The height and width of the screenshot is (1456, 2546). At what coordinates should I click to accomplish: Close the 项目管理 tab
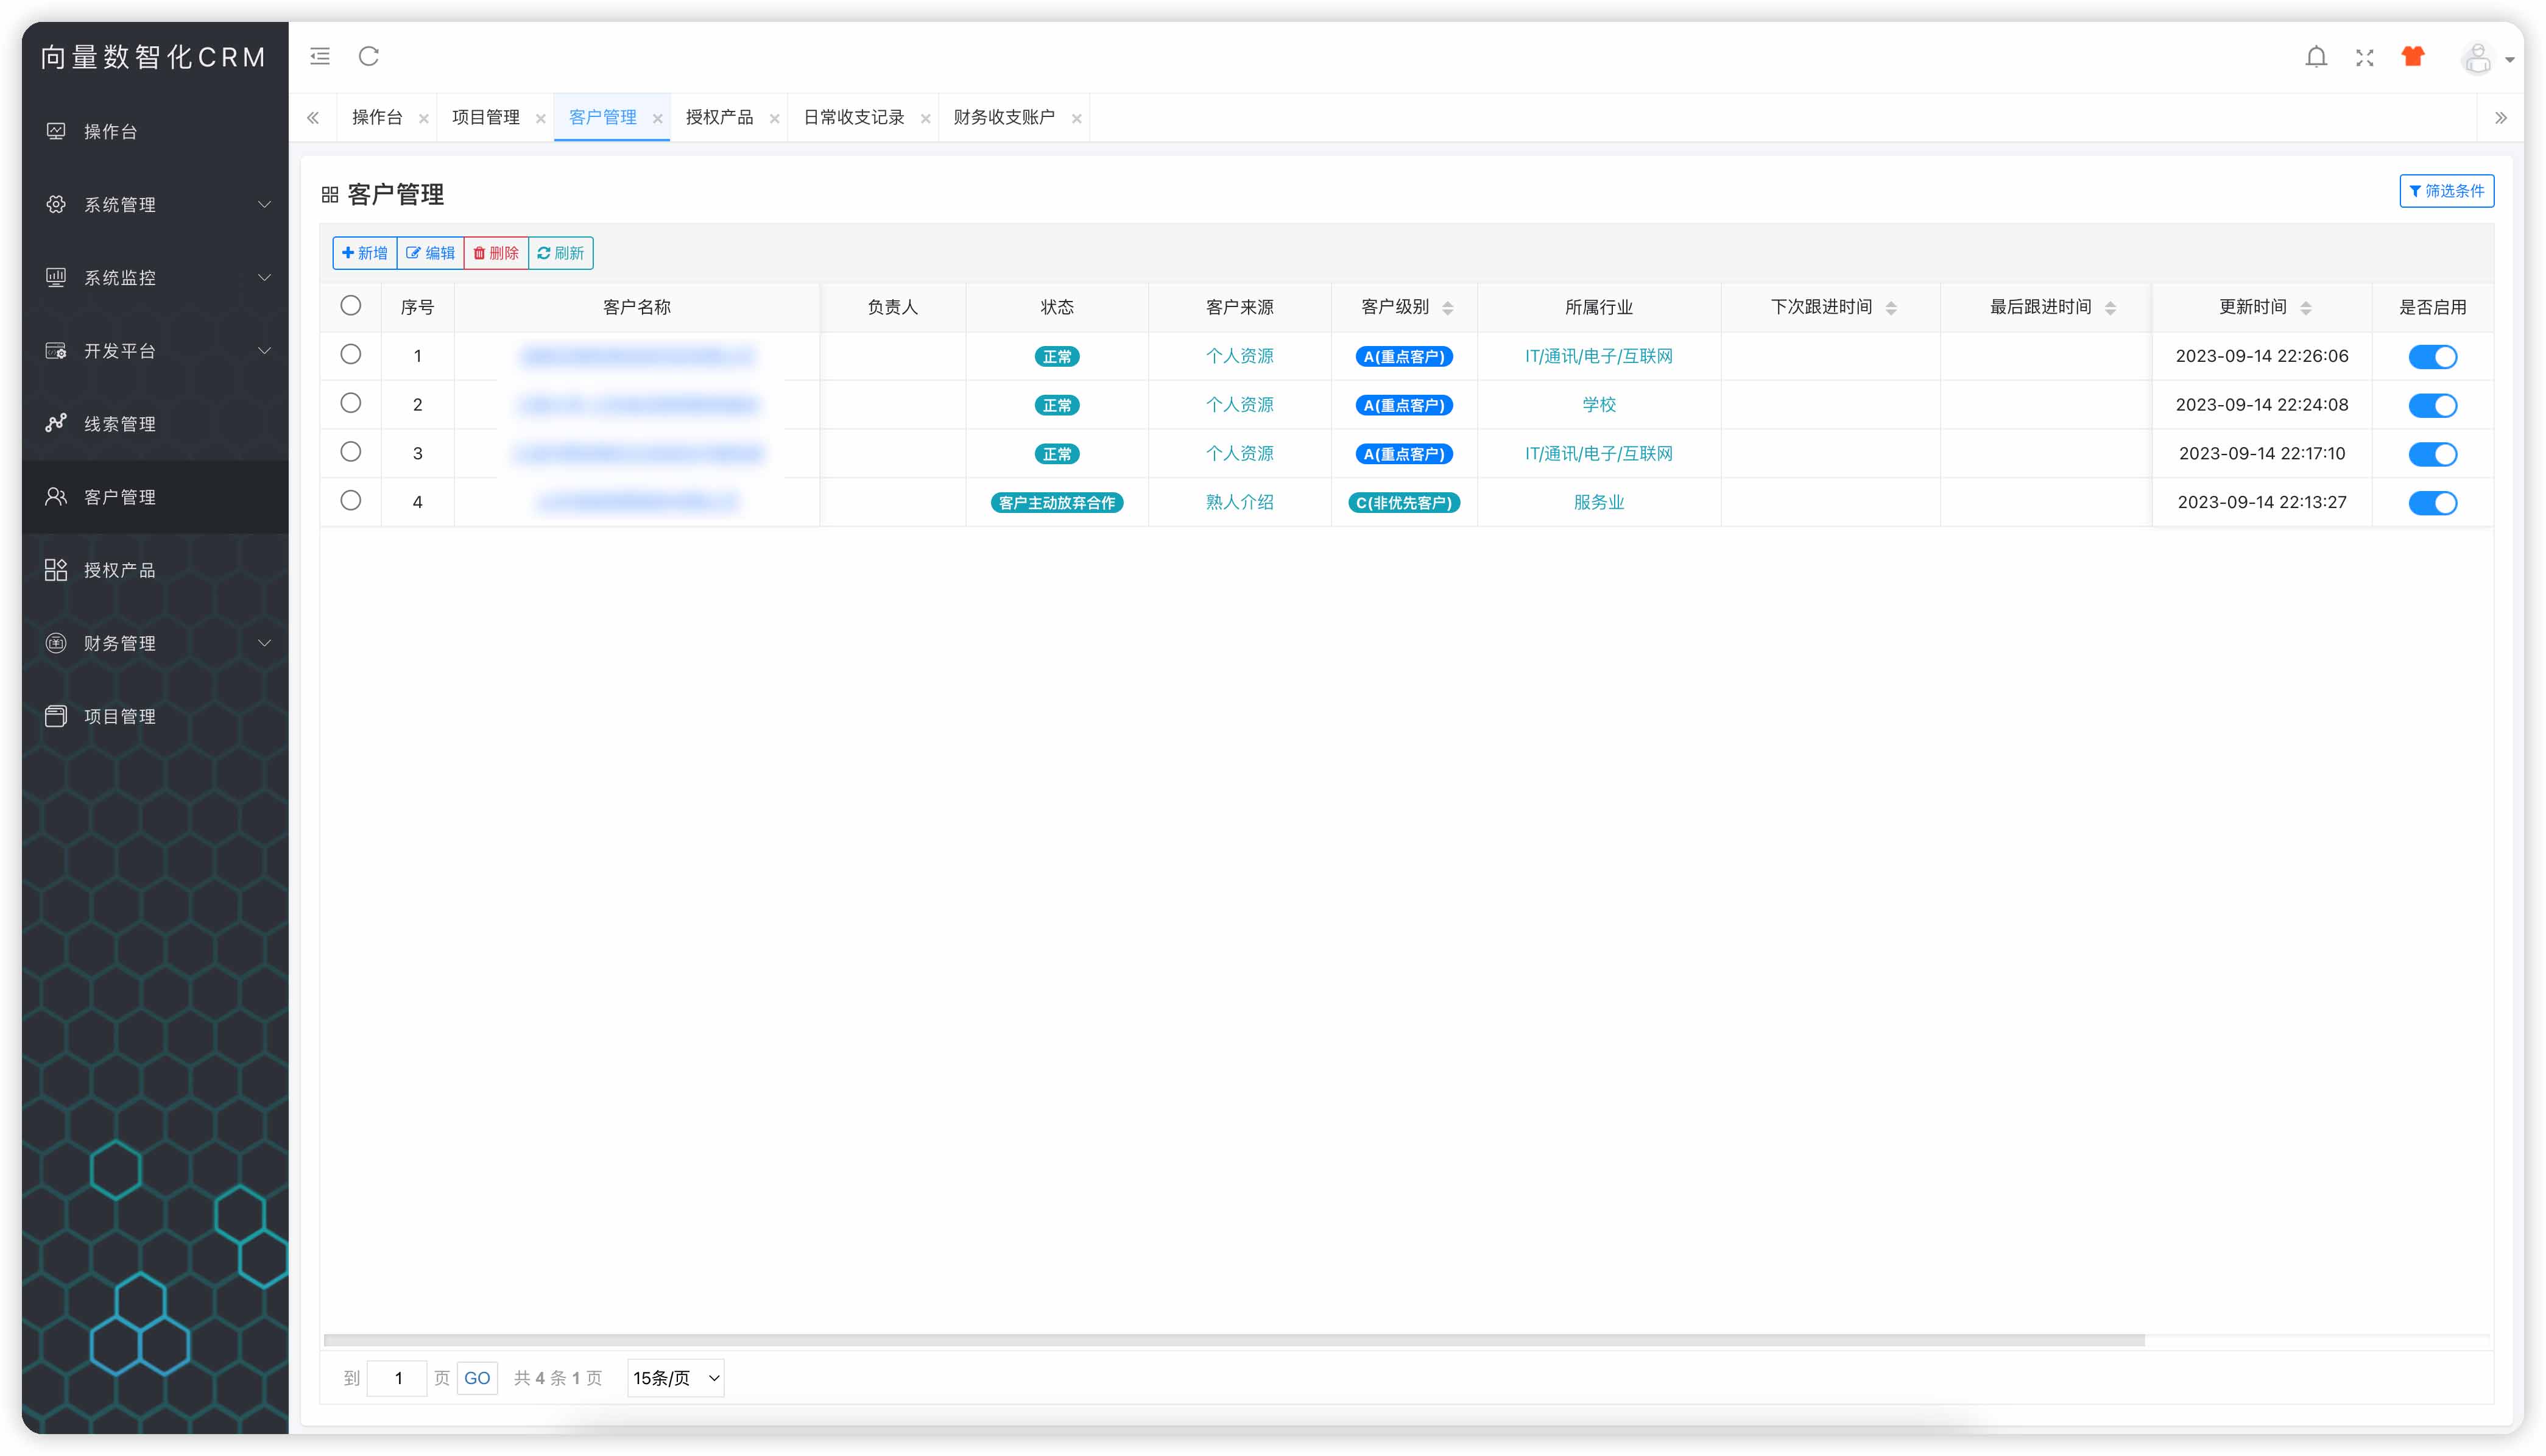pos(541,119)
